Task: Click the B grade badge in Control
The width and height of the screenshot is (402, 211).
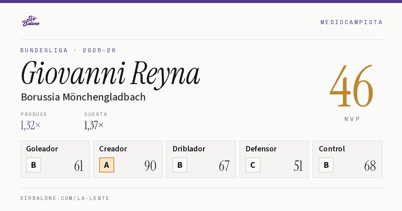Action: coord(326,165)
